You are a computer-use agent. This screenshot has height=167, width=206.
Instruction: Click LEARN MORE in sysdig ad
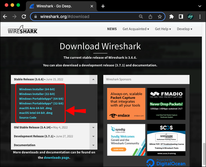(x=119, y=149)
